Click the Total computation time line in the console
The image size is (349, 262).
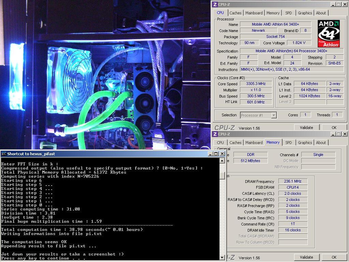pyautogui.click(x=72, y=230)
